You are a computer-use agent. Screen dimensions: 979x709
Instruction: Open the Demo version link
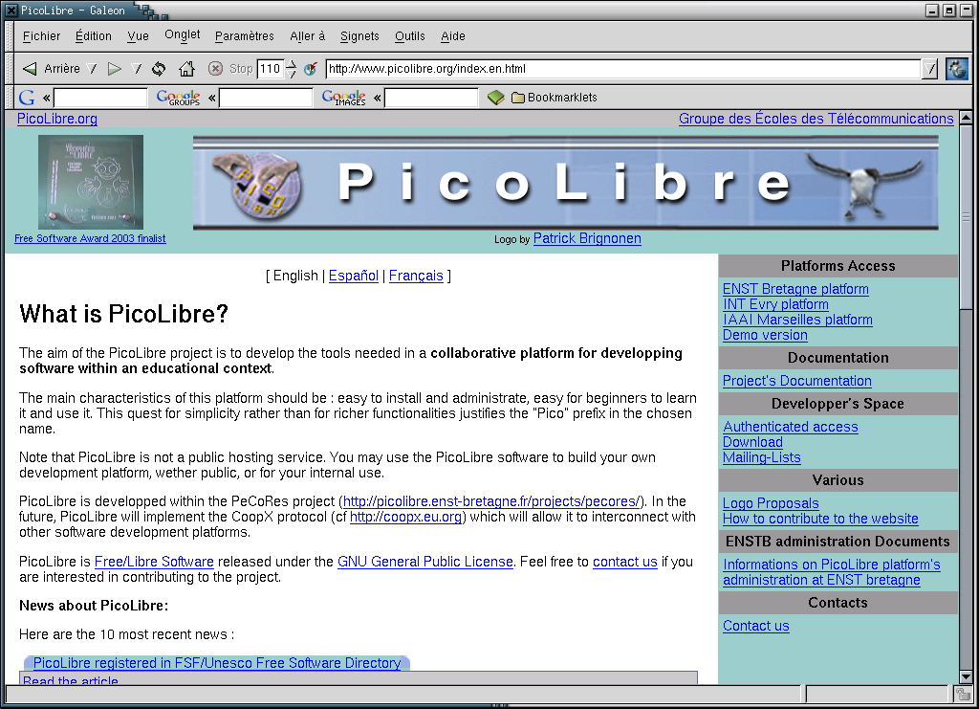click(765, 336)
